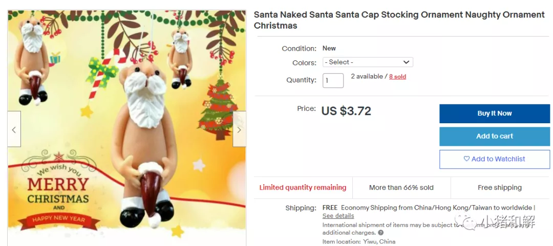The height and width of the screenshot is (246, 553).
Task: Open See details shipping link
Action: (338, 216)
